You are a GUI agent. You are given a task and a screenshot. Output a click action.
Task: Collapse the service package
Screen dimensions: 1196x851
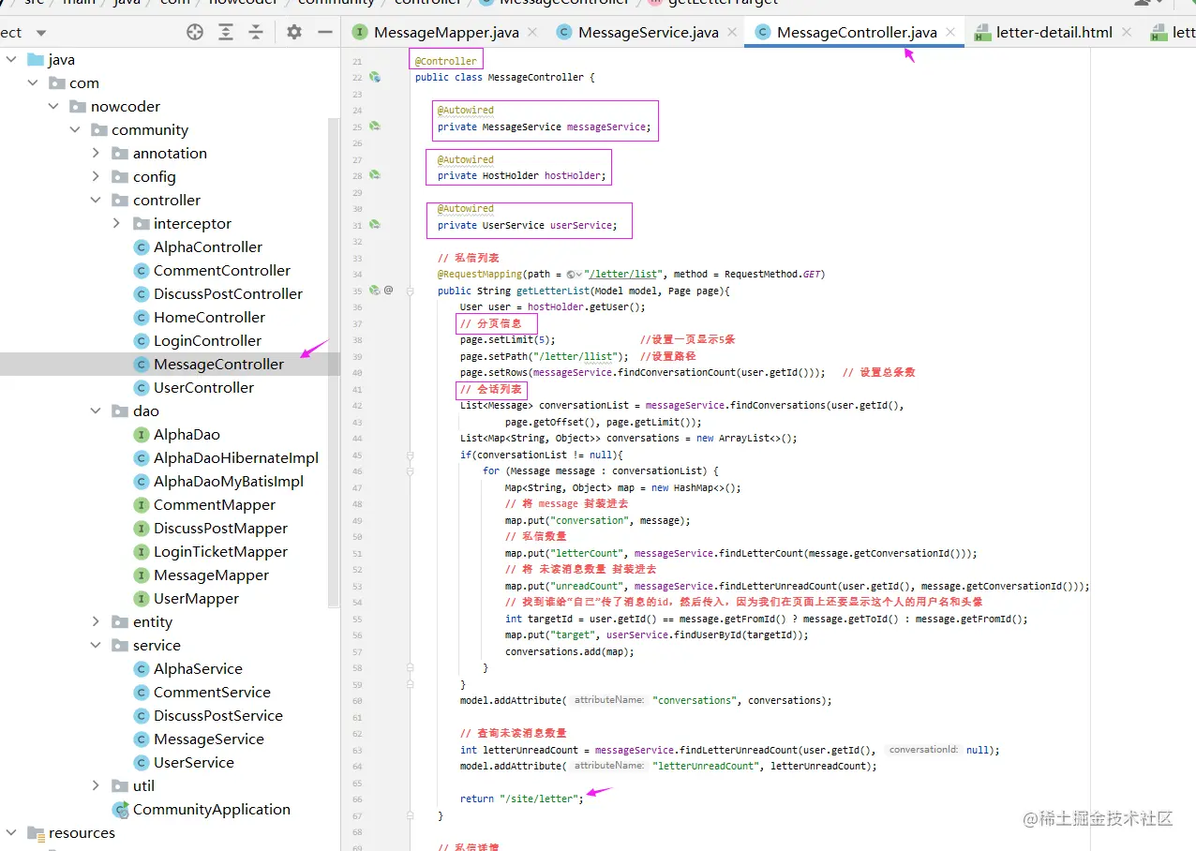click(x=96, y=646)
